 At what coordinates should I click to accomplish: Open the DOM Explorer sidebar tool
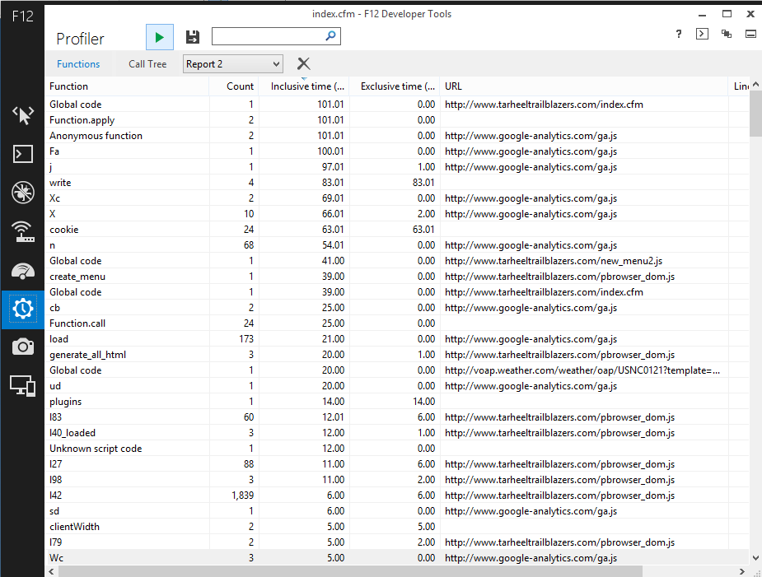pos(23,115)
